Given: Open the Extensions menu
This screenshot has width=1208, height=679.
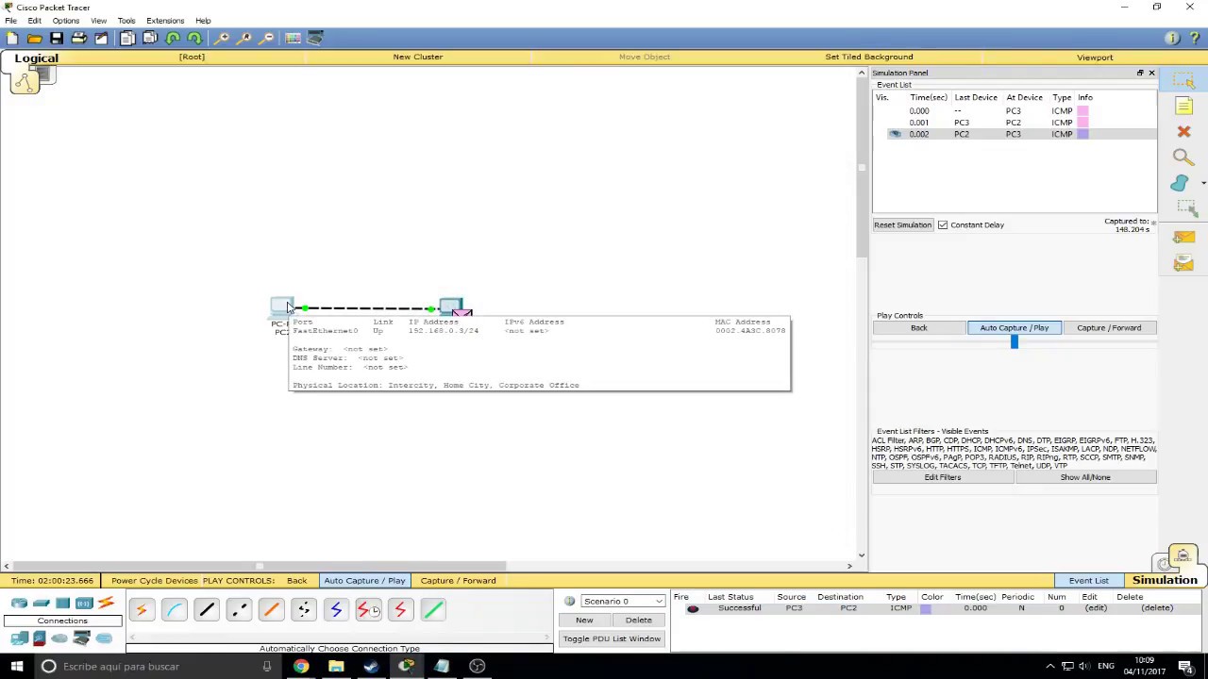Looking at the screenshot, I should (165, 20).
